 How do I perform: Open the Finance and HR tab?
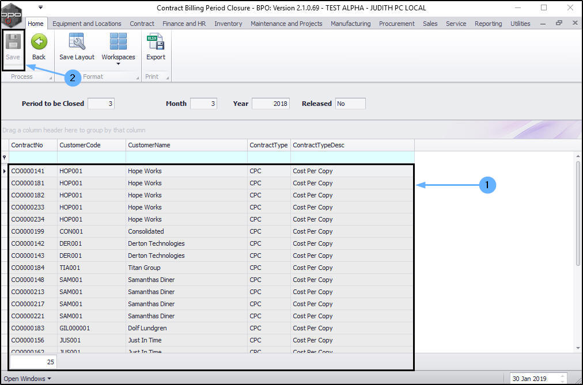coord(184,24)
